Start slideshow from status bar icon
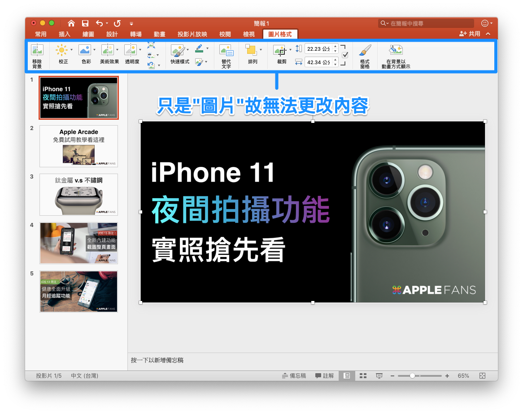The width and height of the screenshot is (523, 414). pos(379,375)
